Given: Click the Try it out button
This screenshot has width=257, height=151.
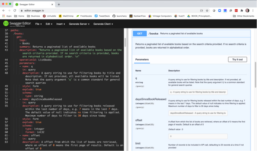Looking at the screenshot, I should [237, 59].
